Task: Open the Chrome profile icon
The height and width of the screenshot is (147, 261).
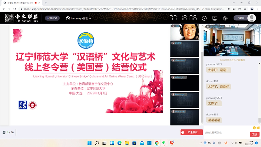Action: [x=252, y=9]
